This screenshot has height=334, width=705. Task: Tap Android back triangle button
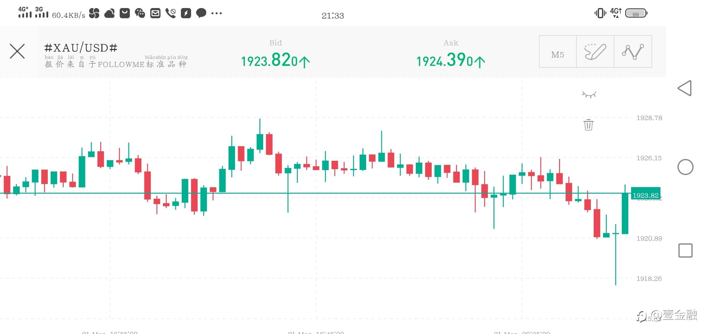pyautogui.click(x=685, y=88)
